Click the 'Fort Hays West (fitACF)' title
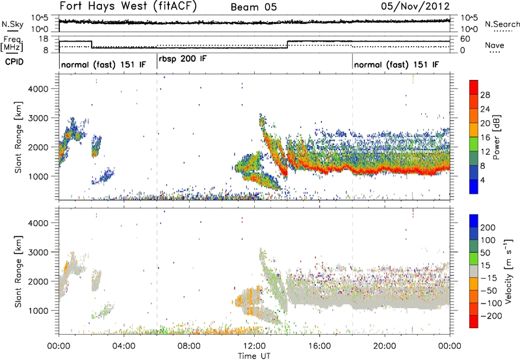Viewport: 520px width, 360px height. [128, 6]
